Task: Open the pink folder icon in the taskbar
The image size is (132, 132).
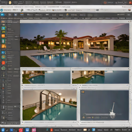Action: pos(34,130)
